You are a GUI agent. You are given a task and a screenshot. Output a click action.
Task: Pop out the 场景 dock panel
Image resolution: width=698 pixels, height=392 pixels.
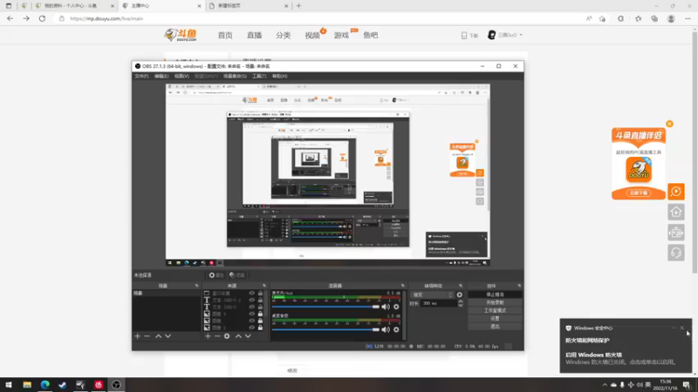pyautogui.click(x=196, y=286)
